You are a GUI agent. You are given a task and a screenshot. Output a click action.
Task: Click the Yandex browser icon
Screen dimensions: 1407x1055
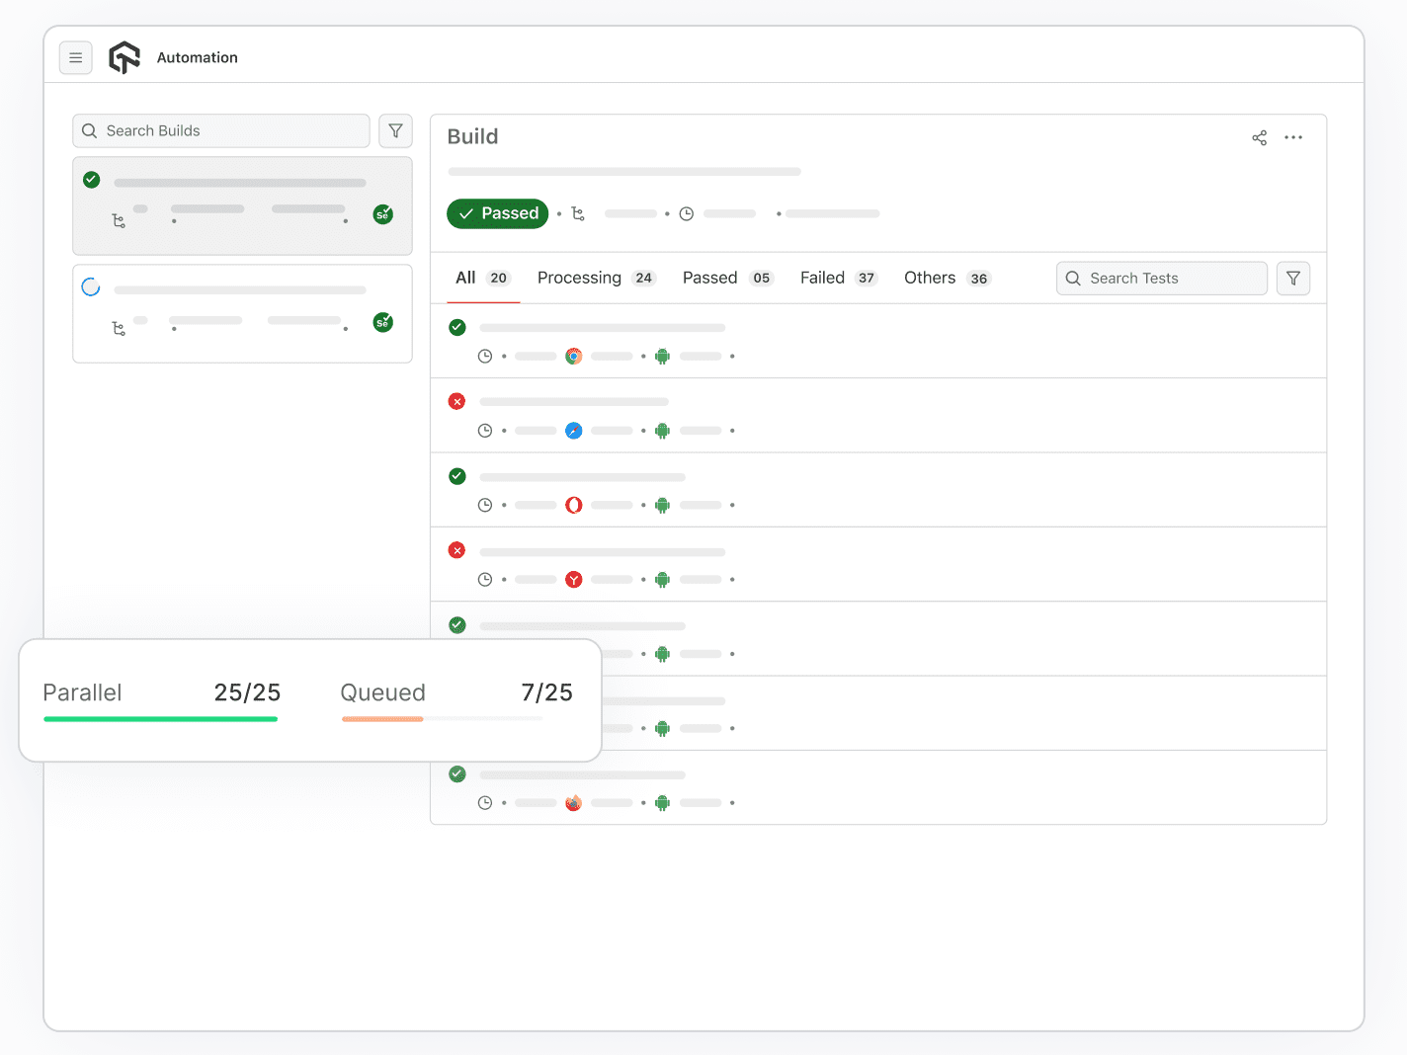point(573,579)
